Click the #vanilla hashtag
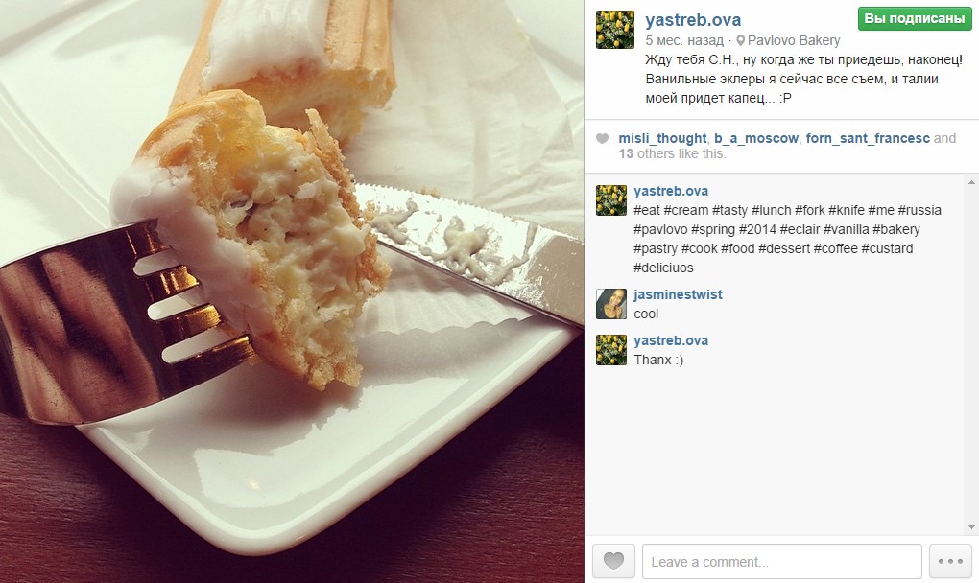 coord(846,229)
